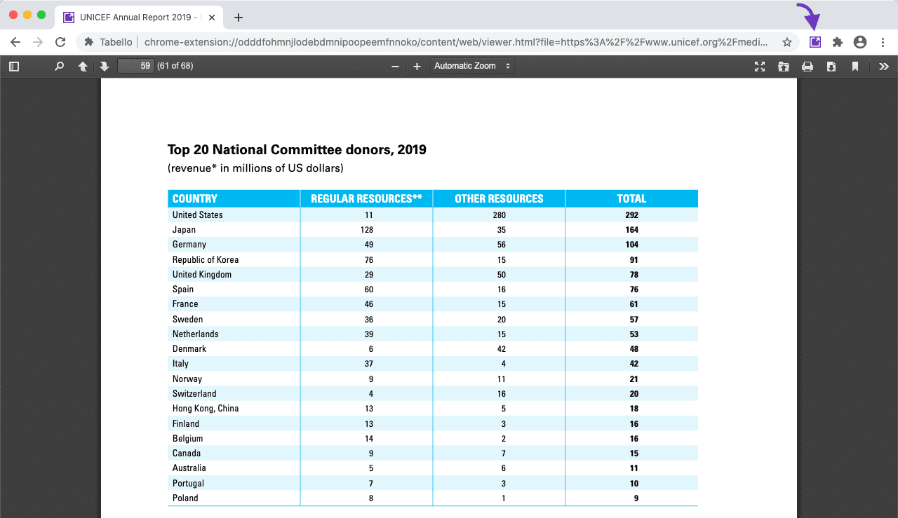The image size is (898, 518).
Task: Click 'Republic of Korea' row label
Action: coord(206,259)
